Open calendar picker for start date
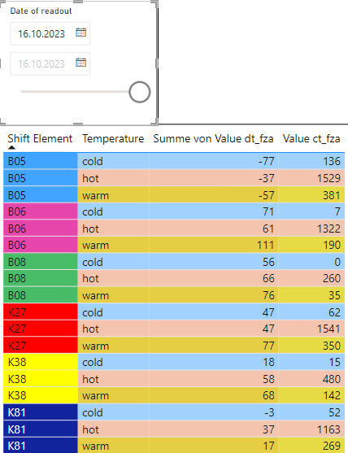This screenshot has width=348, height=453. click(80, 33)
